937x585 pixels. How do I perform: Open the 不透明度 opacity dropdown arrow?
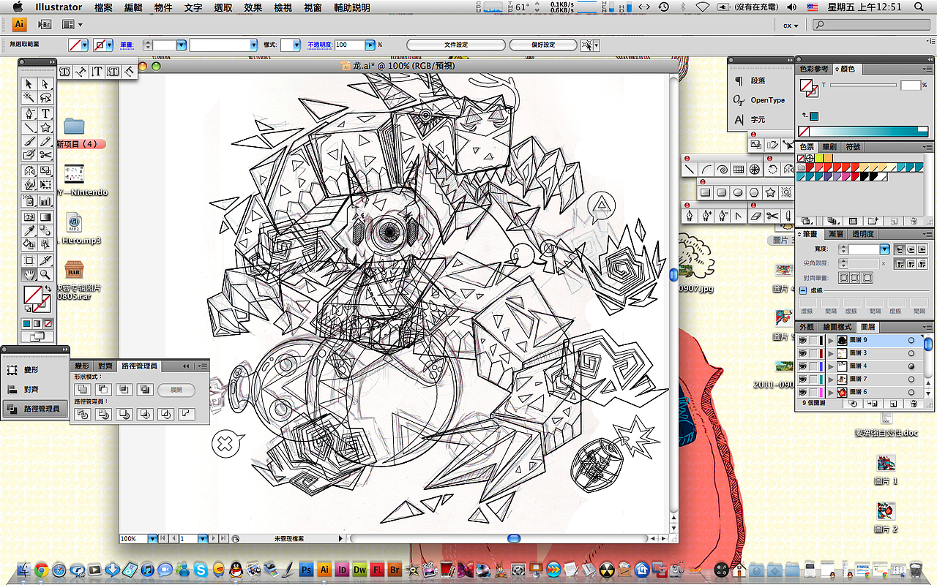tap(372, 45)
